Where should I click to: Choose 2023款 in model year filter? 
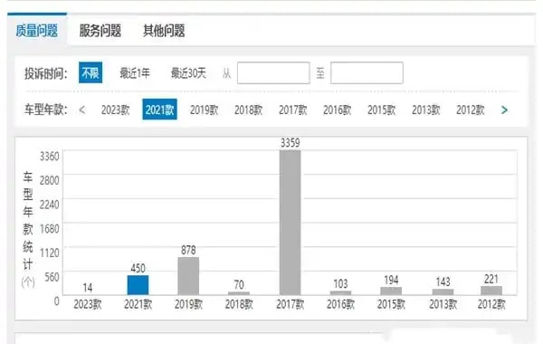115,110
